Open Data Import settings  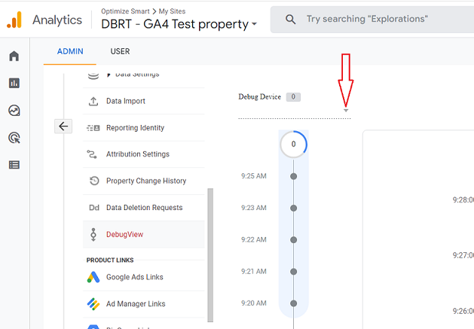(x=125, y=101)
